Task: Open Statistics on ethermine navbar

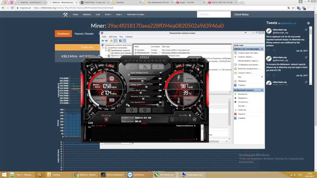Action: click(x=87, y=14)
